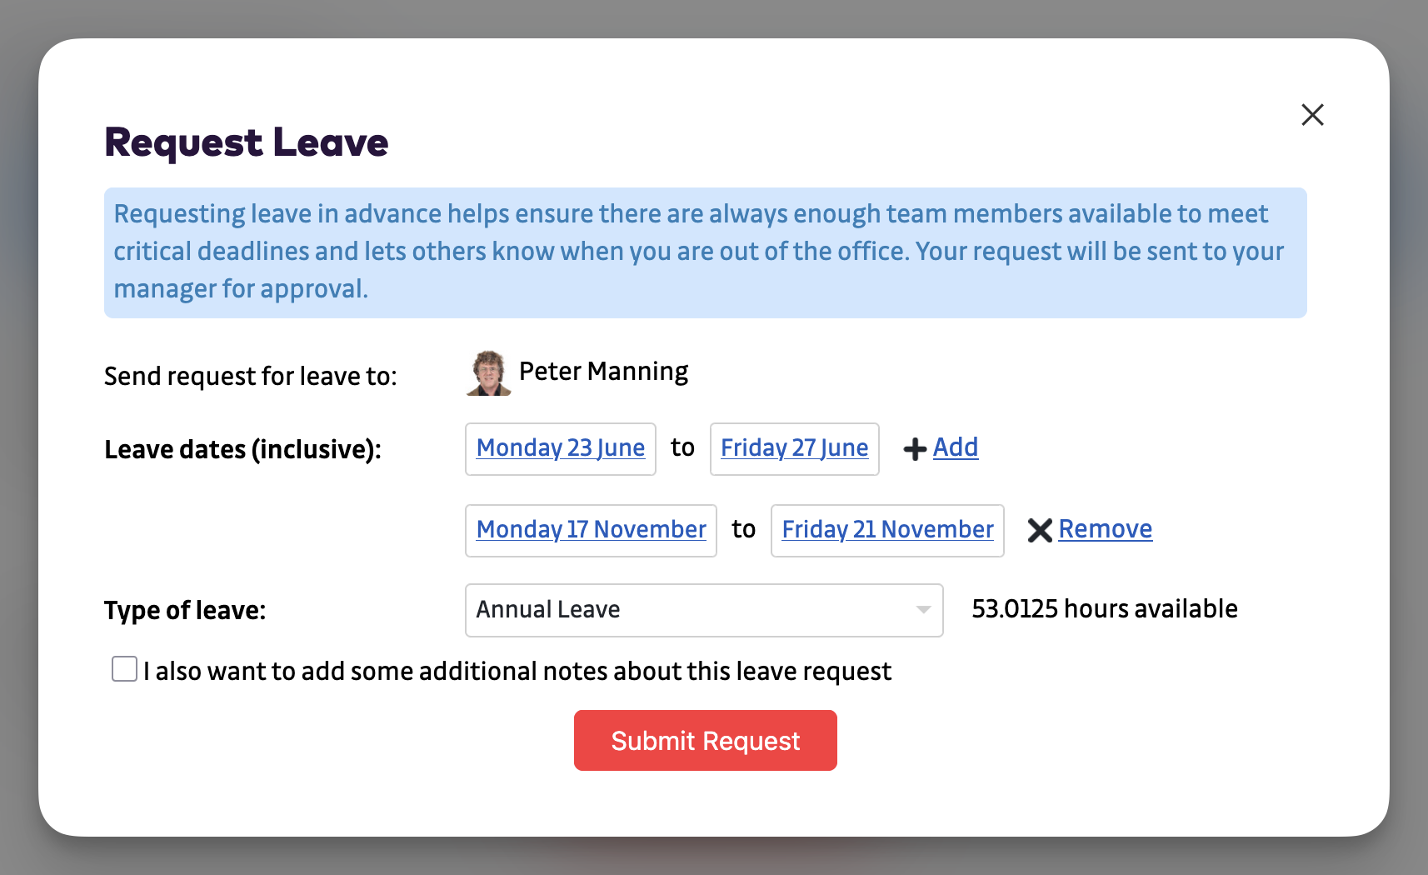This screenshot has width=1428, height=875.
Task: Add another leave date range
Action: tap(955, 447)
